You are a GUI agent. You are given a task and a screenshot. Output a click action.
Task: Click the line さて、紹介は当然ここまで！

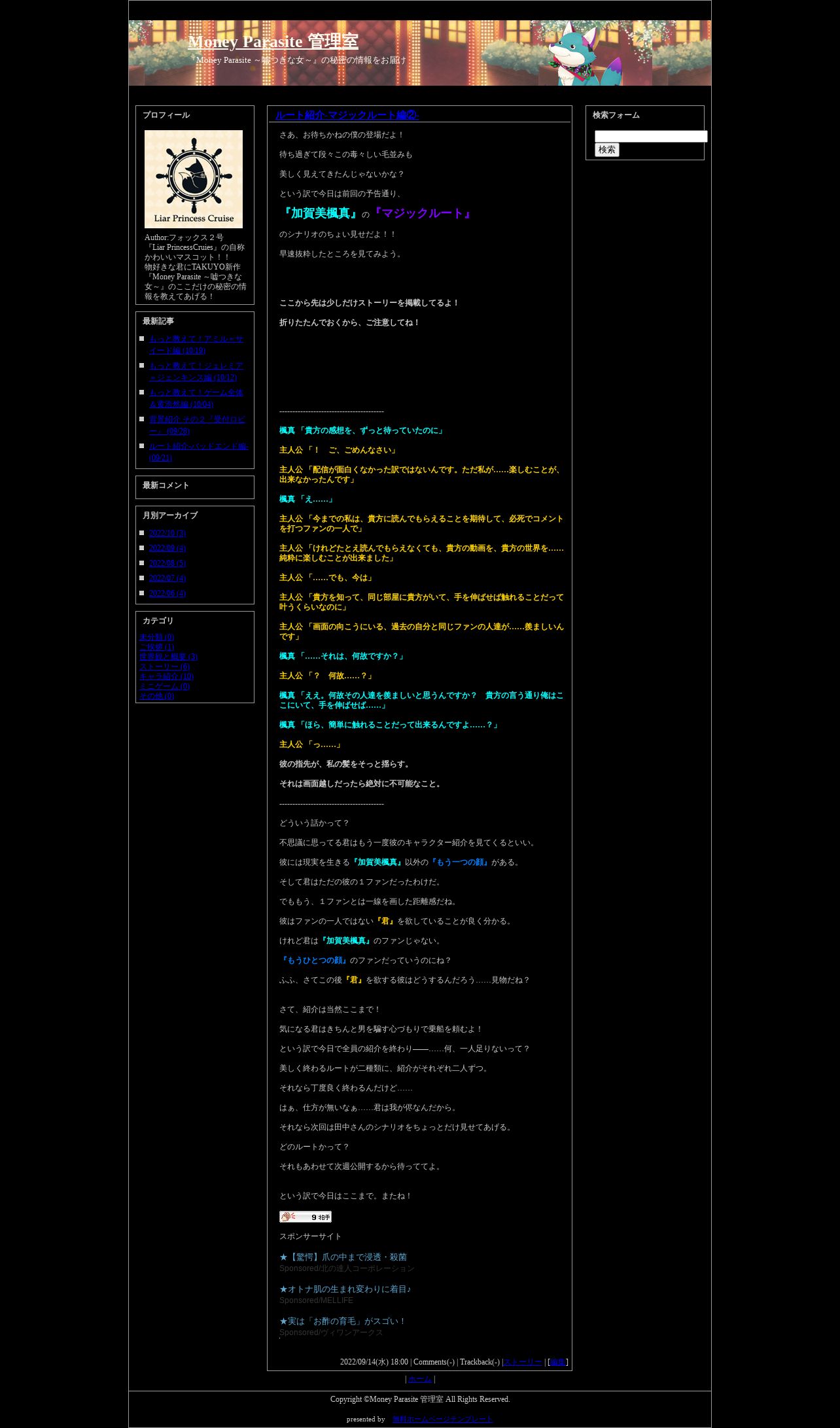coord(330,1009)
